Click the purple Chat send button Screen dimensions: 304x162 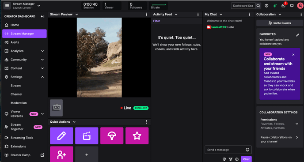point(247,159)
